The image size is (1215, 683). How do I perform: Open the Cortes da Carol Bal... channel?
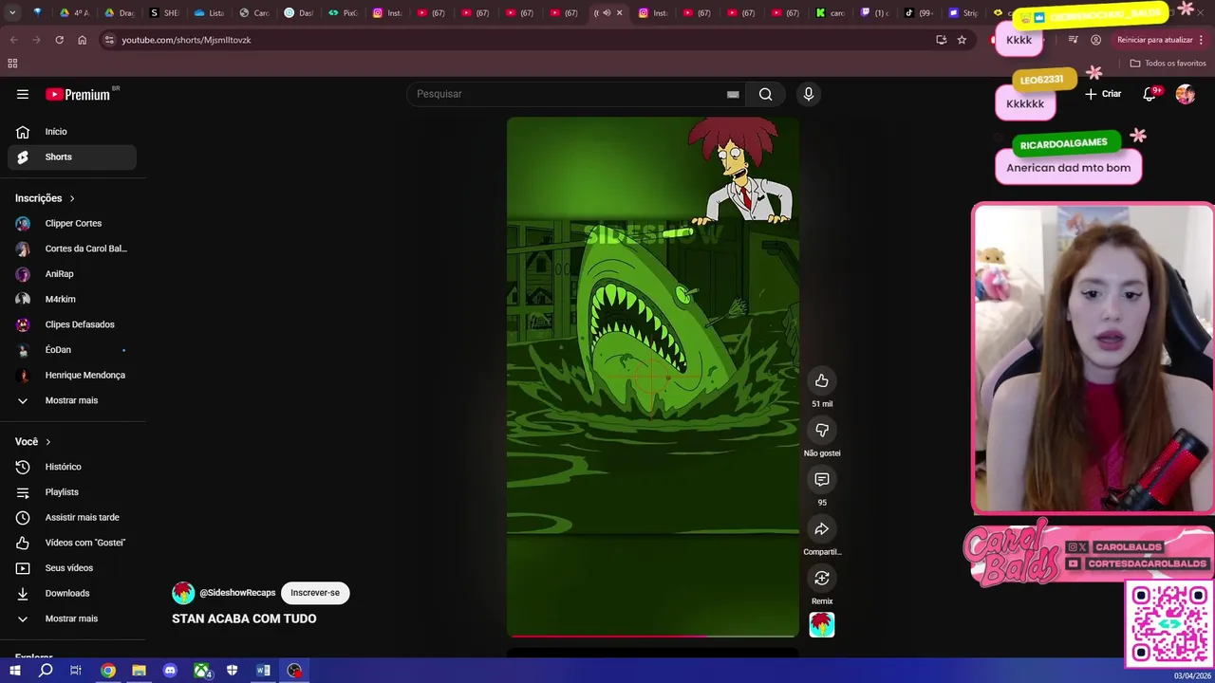[x=72, y=249]
